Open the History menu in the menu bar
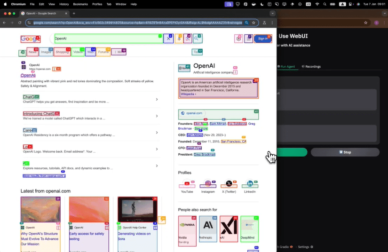This screenshot has width=388, height=252. click(x=64, y=4)
